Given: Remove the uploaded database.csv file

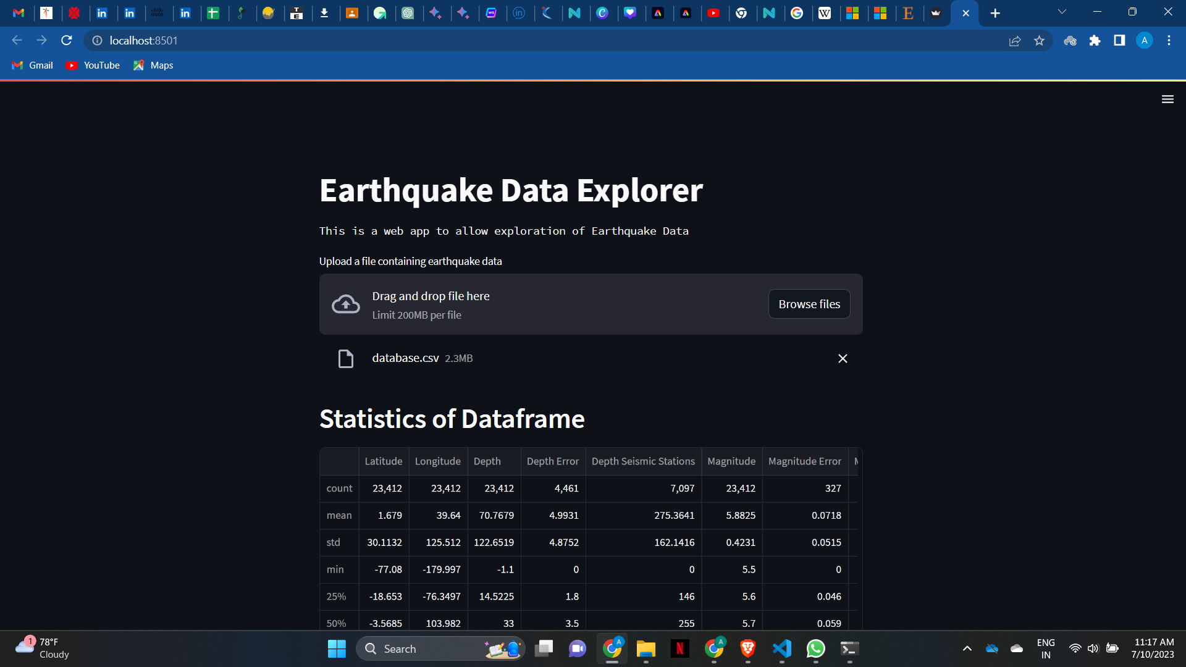Looking at the screenshot, I should [x=843, y=358].
